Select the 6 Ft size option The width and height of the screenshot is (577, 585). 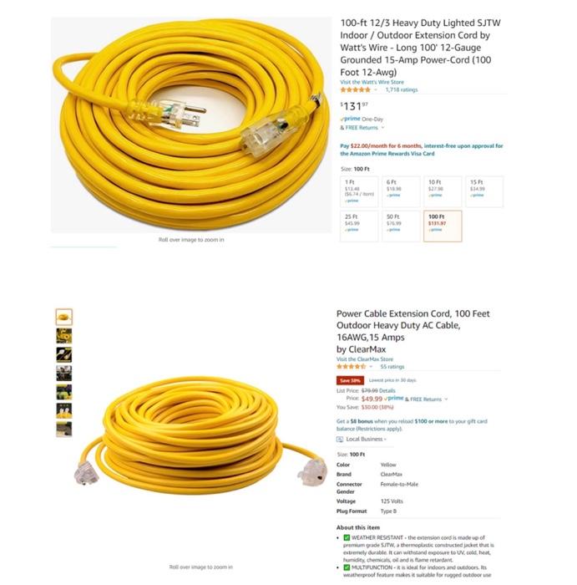click(401, 191)
